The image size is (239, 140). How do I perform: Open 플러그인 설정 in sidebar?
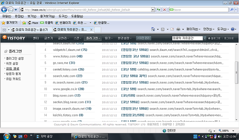click(x=15, y=58)
